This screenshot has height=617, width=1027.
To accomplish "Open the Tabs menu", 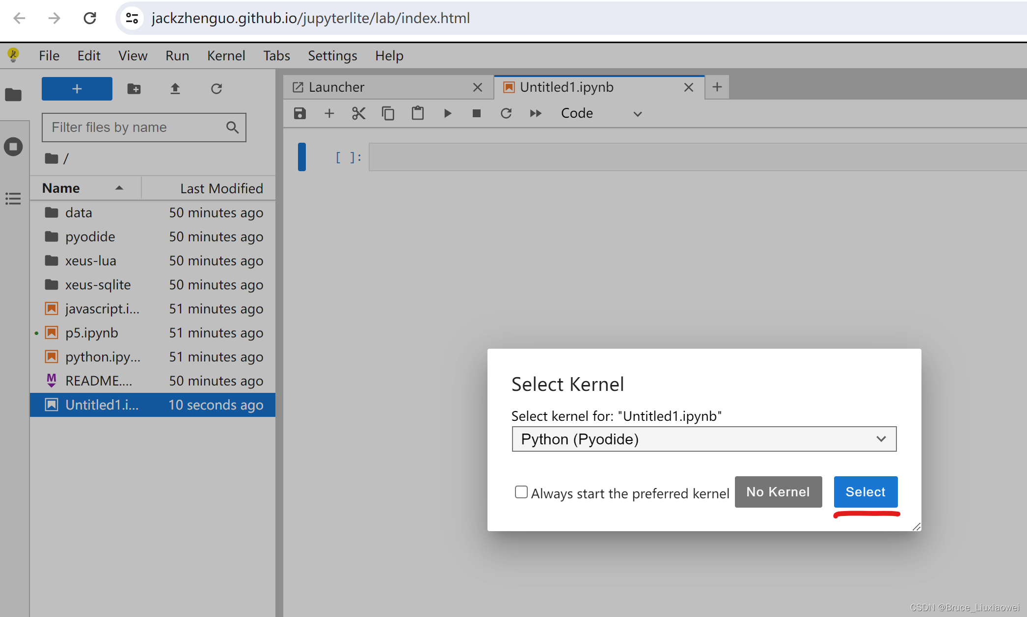I will (276, 55).
